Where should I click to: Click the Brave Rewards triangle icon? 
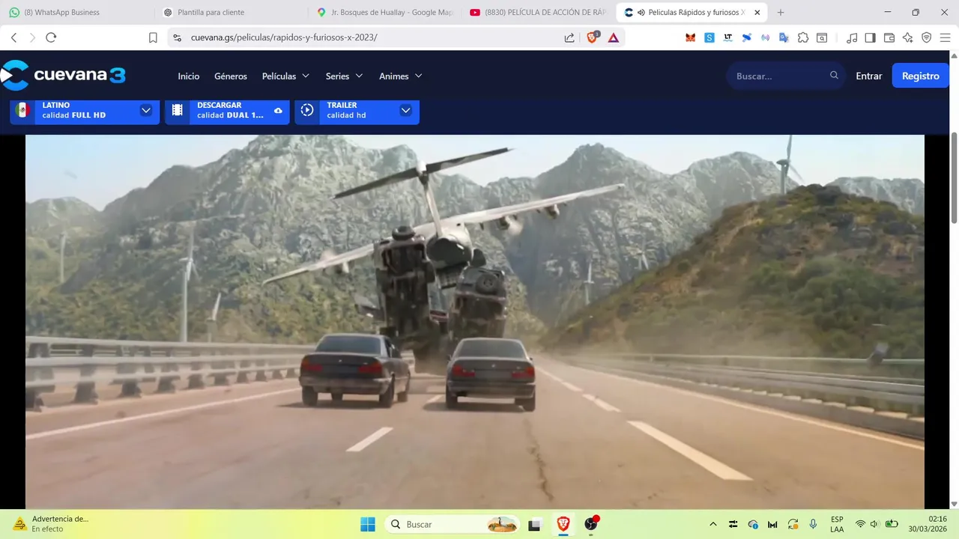[614, 37]
